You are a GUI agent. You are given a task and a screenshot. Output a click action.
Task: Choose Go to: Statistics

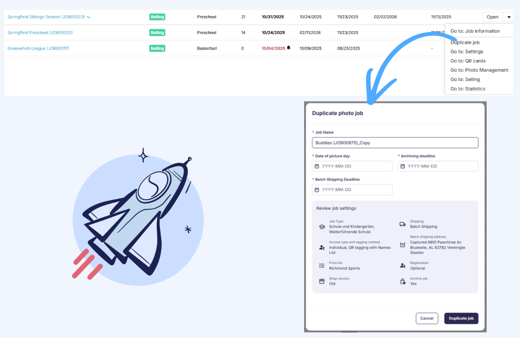pyautogui.click(x=468, y=89)
